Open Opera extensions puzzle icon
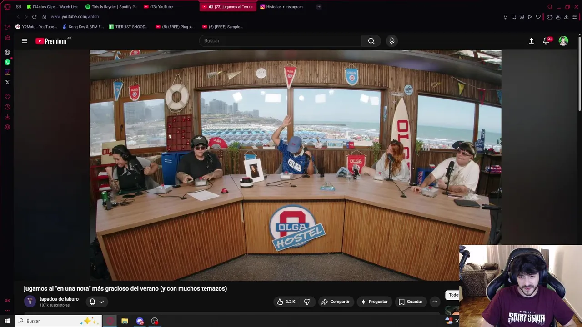 point(550,17)
